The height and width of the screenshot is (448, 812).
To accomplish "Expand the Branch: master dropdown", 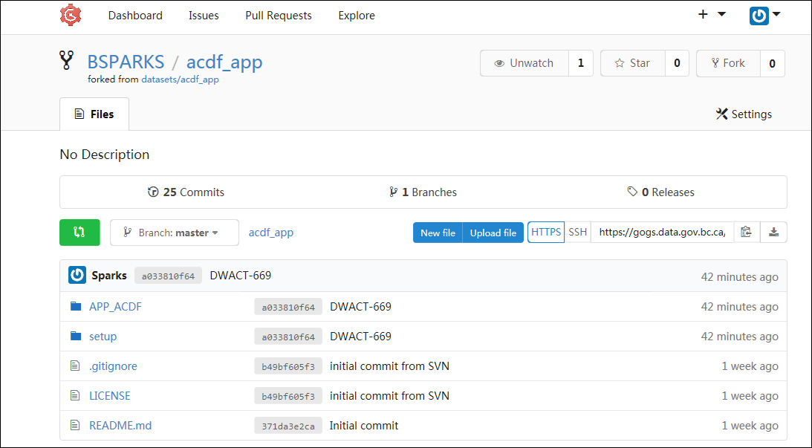I will pos(175,233).
